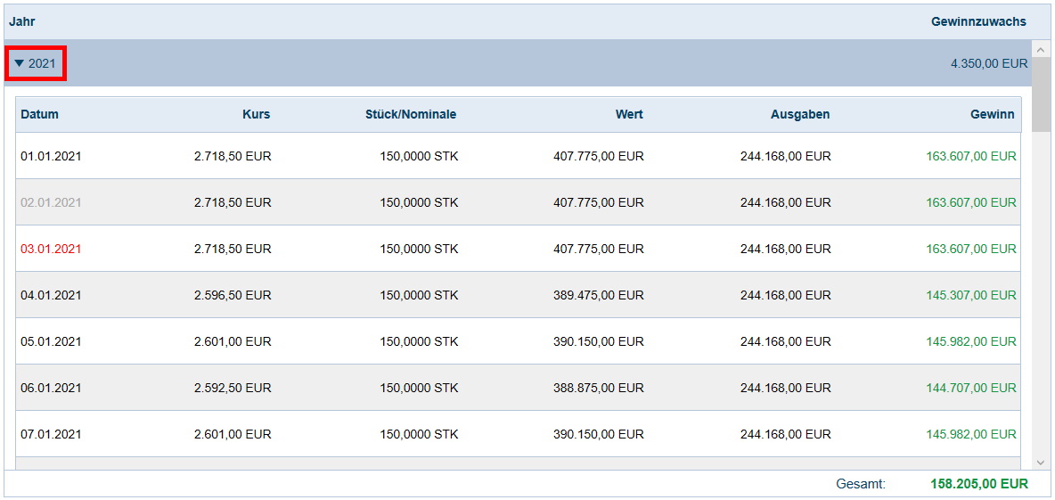Screen dimensions: 1055x500
Task: Click the Gewinn column header
Action: point(992,114)
